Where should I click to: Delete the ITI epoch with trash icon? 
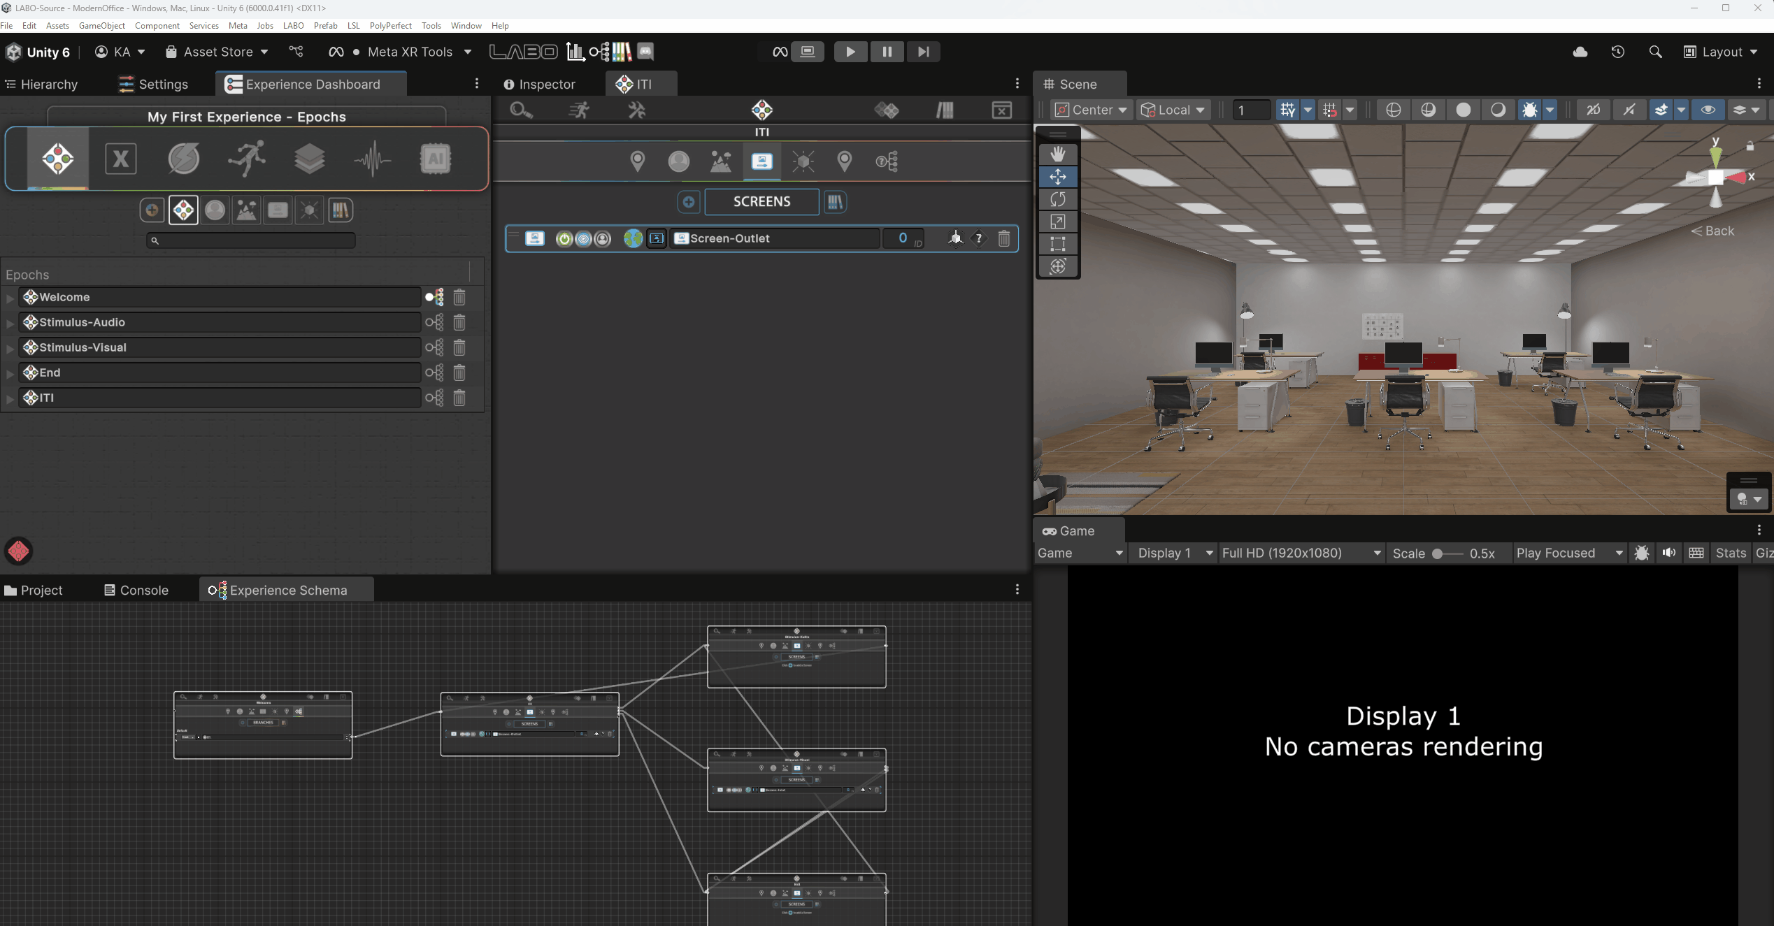pos(459,398)
